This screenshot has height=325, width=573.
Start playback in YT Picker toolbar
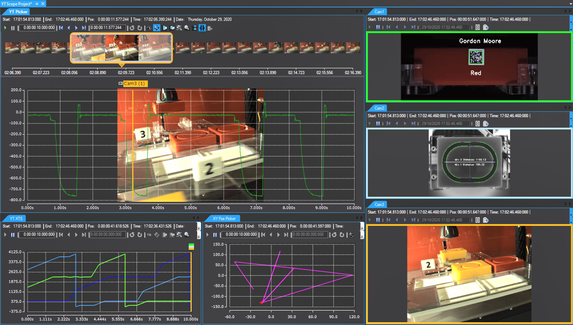pos(5,28)
